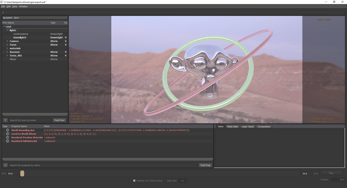347x188 pixels.
Task: Expand the Suzanne prim arrow
Action: (x=7, y=52)
